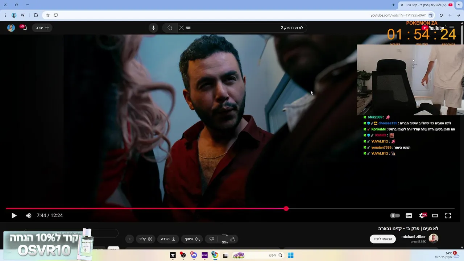Click the video title לא נעים פרק ב'

pyautogui.click(x=408, y=228)
